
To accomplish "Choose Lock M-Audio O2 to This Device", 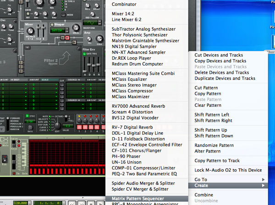I will [228, 170].
